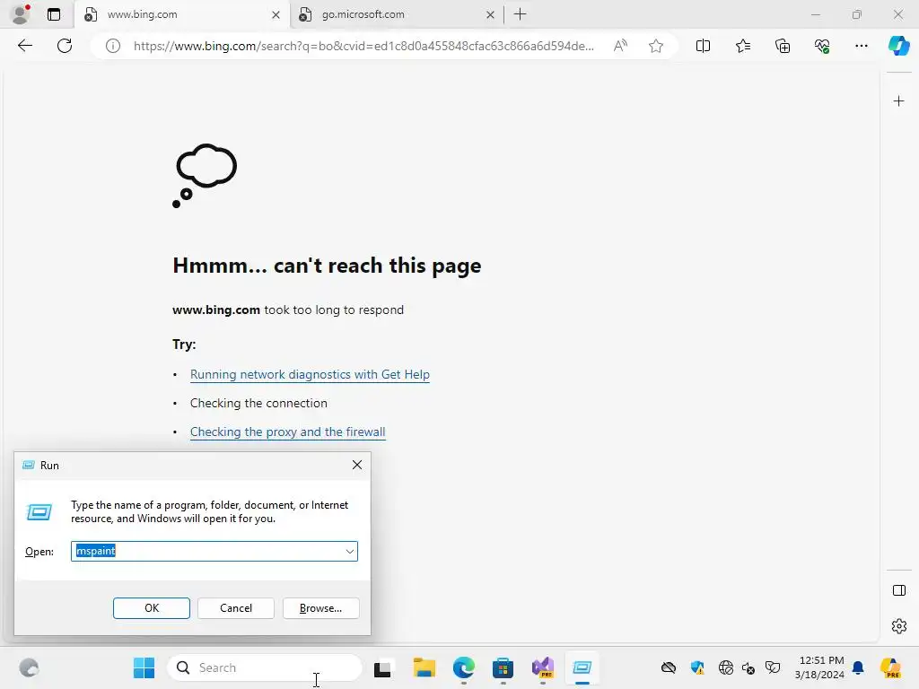Add new tab with plus button
Viewport: 919px width, 689px height.
(520, 14)
